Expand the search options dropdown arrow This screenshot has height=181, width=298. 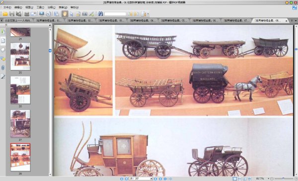(148, 14)
